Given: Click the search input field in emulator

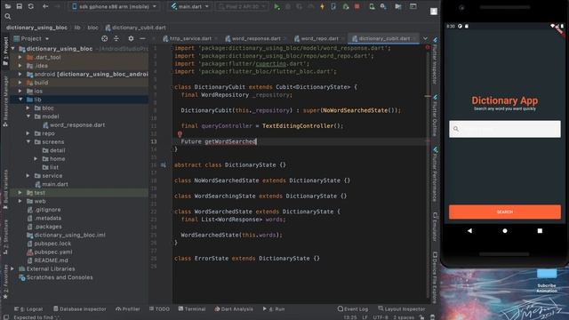Looking at the screenshot, I should click(x=505, y=129).
